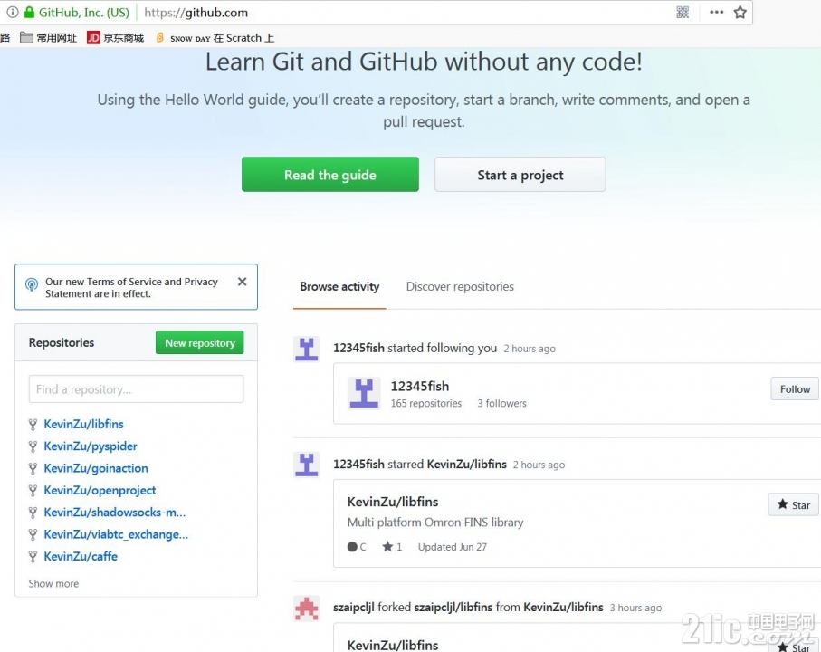
Task: Click the Learn Git and GitHub heading
Action: pyautogui.click(x=424, y=62)
